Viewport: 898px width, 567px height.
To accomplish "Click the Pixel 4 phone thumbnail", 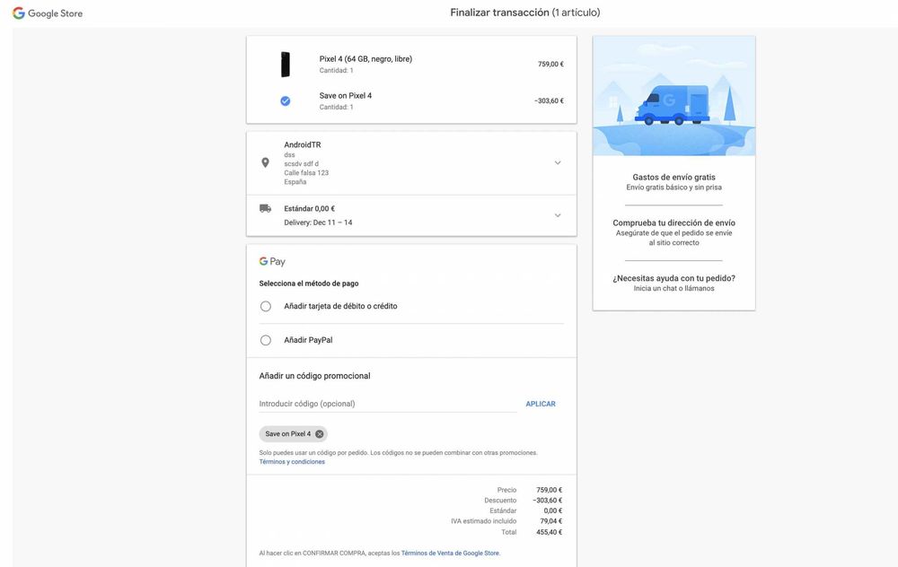I will pyautogui.click(x=285, y=65).
